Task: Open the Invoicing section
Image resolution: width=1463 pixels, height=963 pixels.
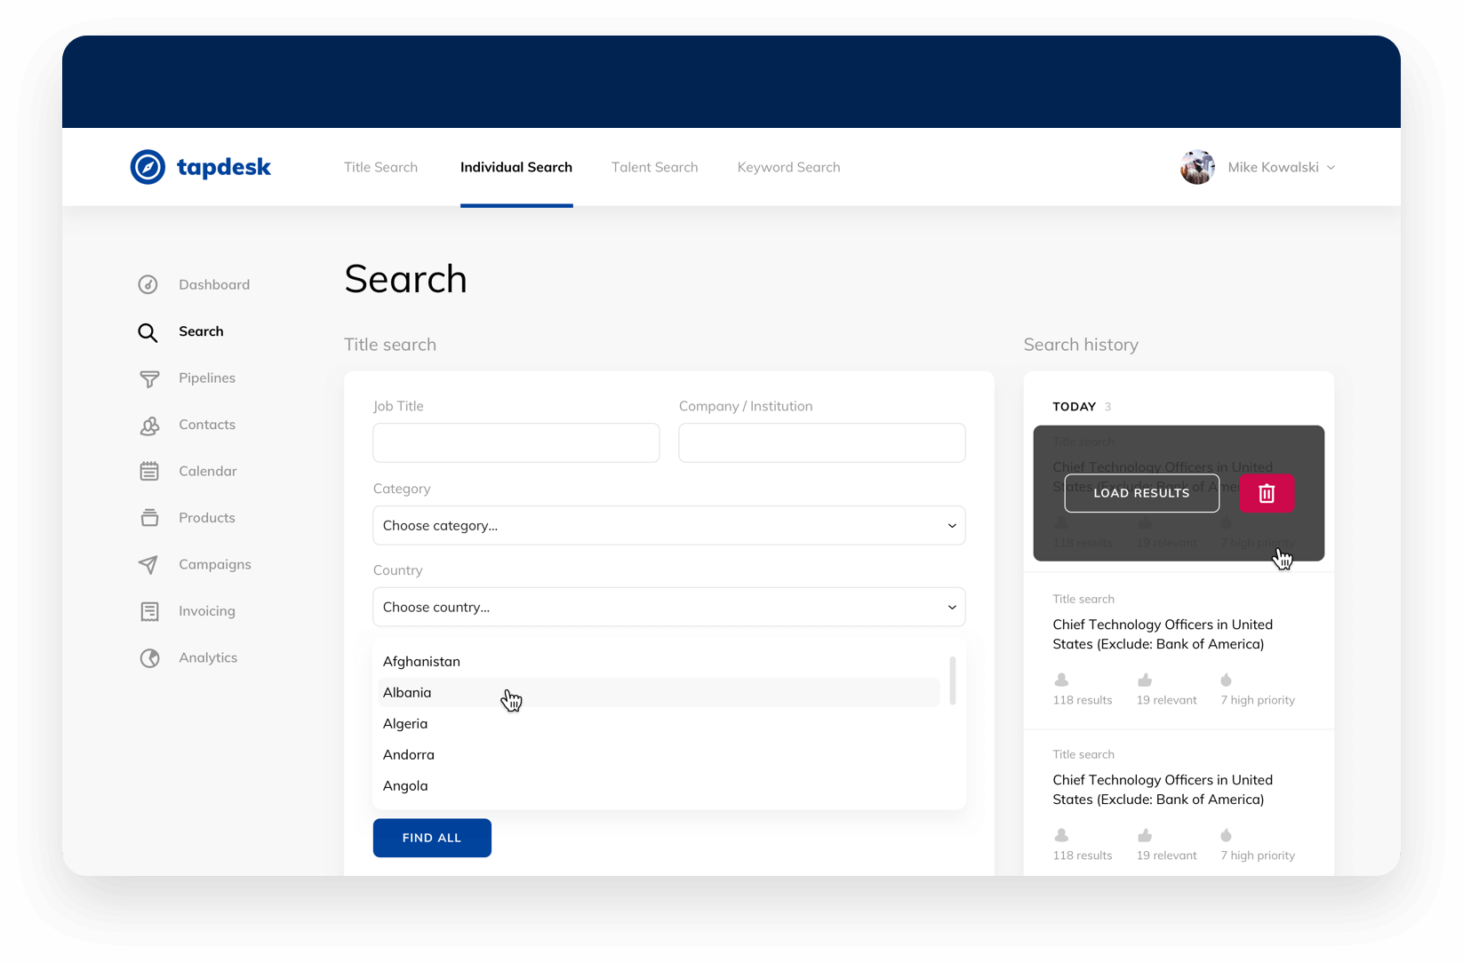Action: point(205,611)
